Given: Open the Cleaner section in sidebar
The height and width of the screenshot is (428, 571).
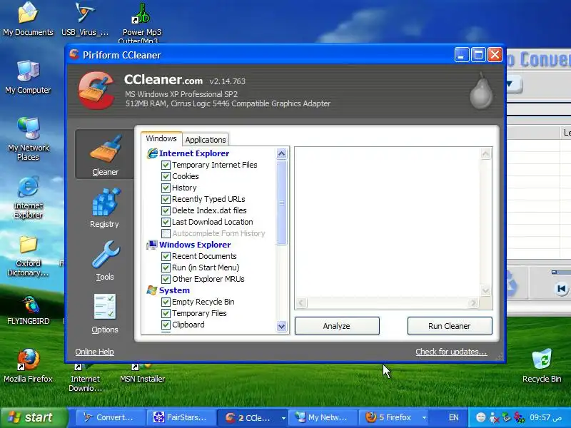Looking at the screenshot, I should point(105,154).
